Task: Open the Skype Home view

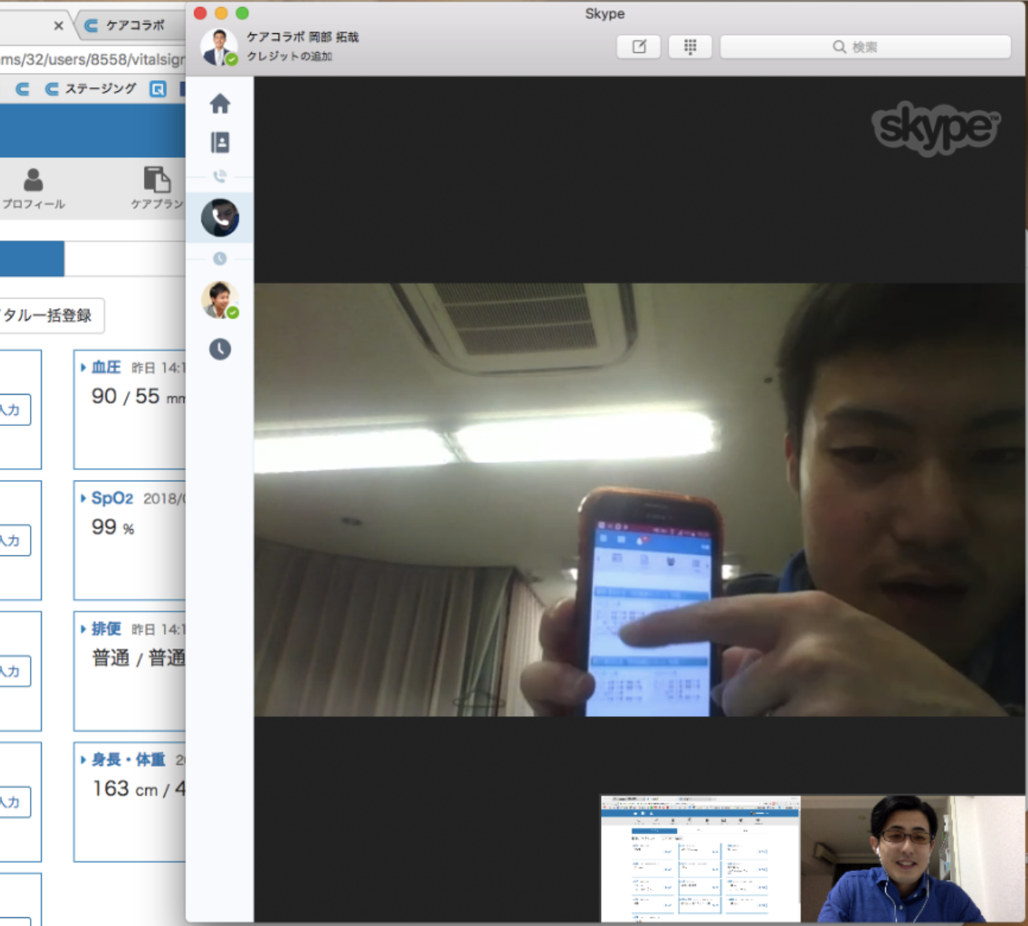Action: point(220,104)
